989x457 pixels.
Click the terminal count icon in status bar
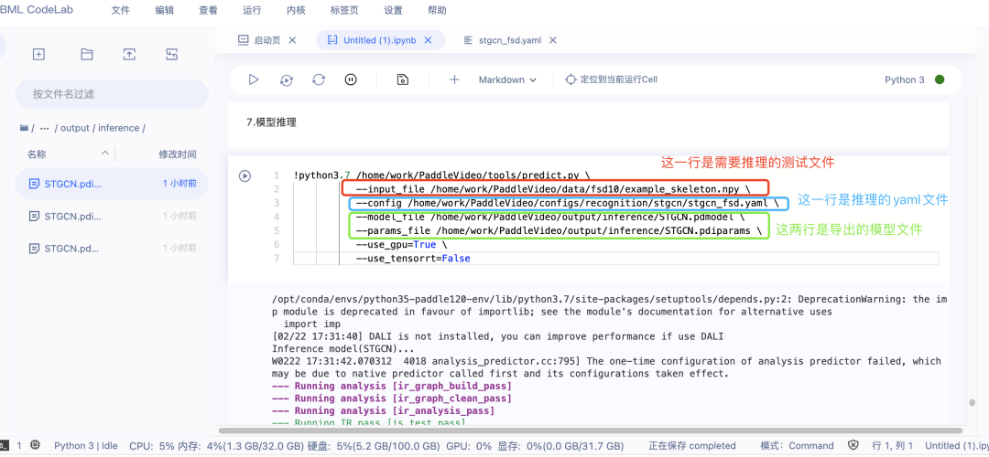click(x=3, y=445)
